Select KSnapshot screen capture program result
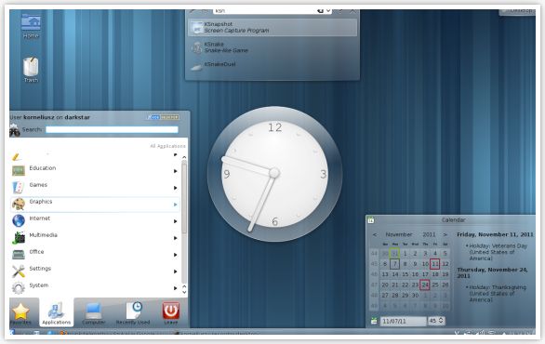The width and height of the screenshot is (545, 344). pos(272,28)
